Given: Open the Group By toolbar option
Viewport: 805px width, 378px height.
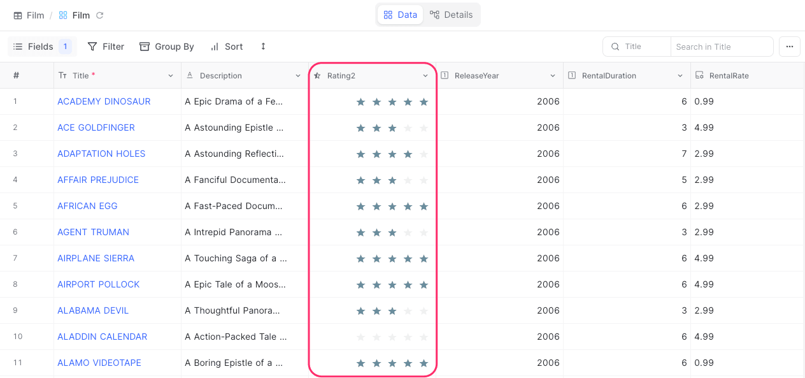Looking at the screenshot, I should (x=167, y=47).
